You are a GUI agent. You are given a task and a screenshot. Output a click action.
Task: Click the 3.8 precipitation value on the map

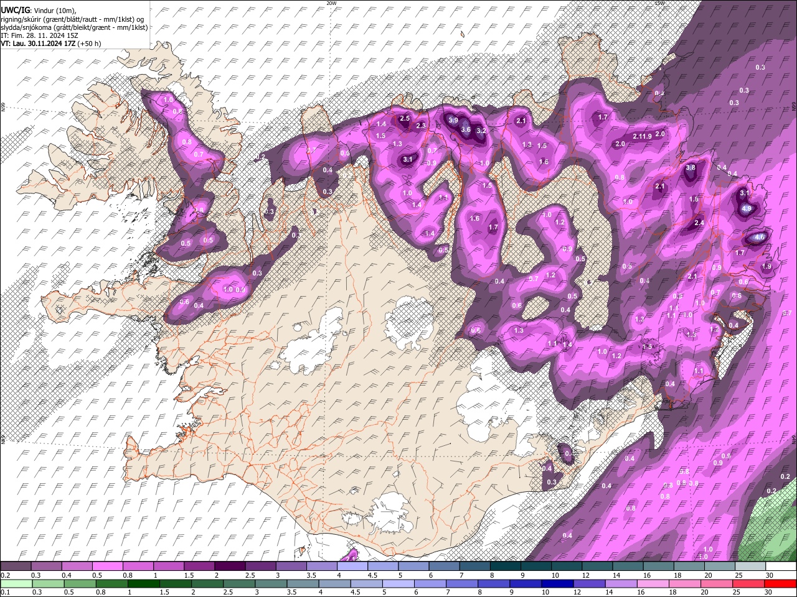691,168
